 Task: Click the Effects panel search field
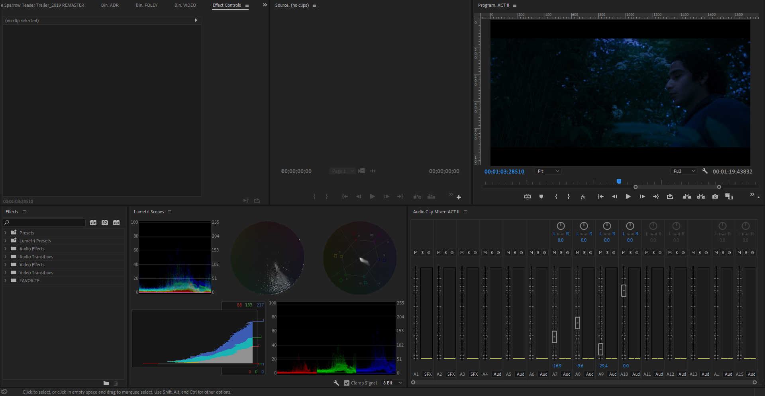click(x=44, y=222)
